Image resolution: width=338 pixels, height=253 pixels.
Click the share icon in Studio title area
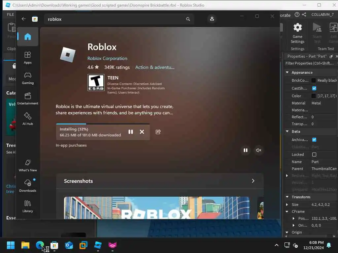(x=304, y=14)
